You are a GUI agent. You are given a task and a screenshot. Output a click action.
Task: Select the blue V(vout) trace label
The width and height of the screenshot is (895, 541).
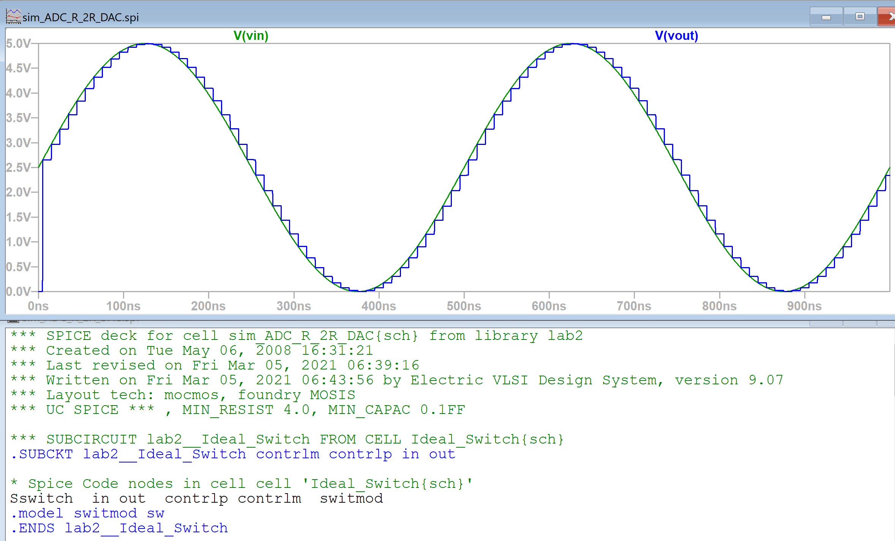coord(677,36)
